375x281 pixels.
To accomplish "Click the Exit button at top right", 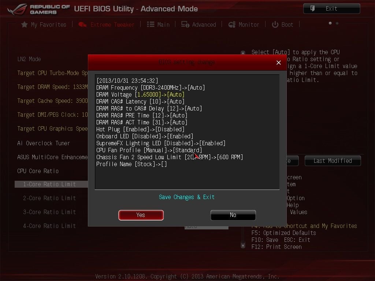I will pyautogui.click(x=331, y=9).
